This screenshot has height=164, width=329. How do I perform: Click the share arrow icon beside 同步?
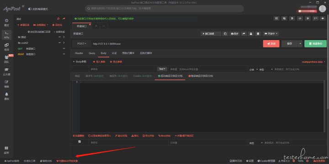pos(244,34)
